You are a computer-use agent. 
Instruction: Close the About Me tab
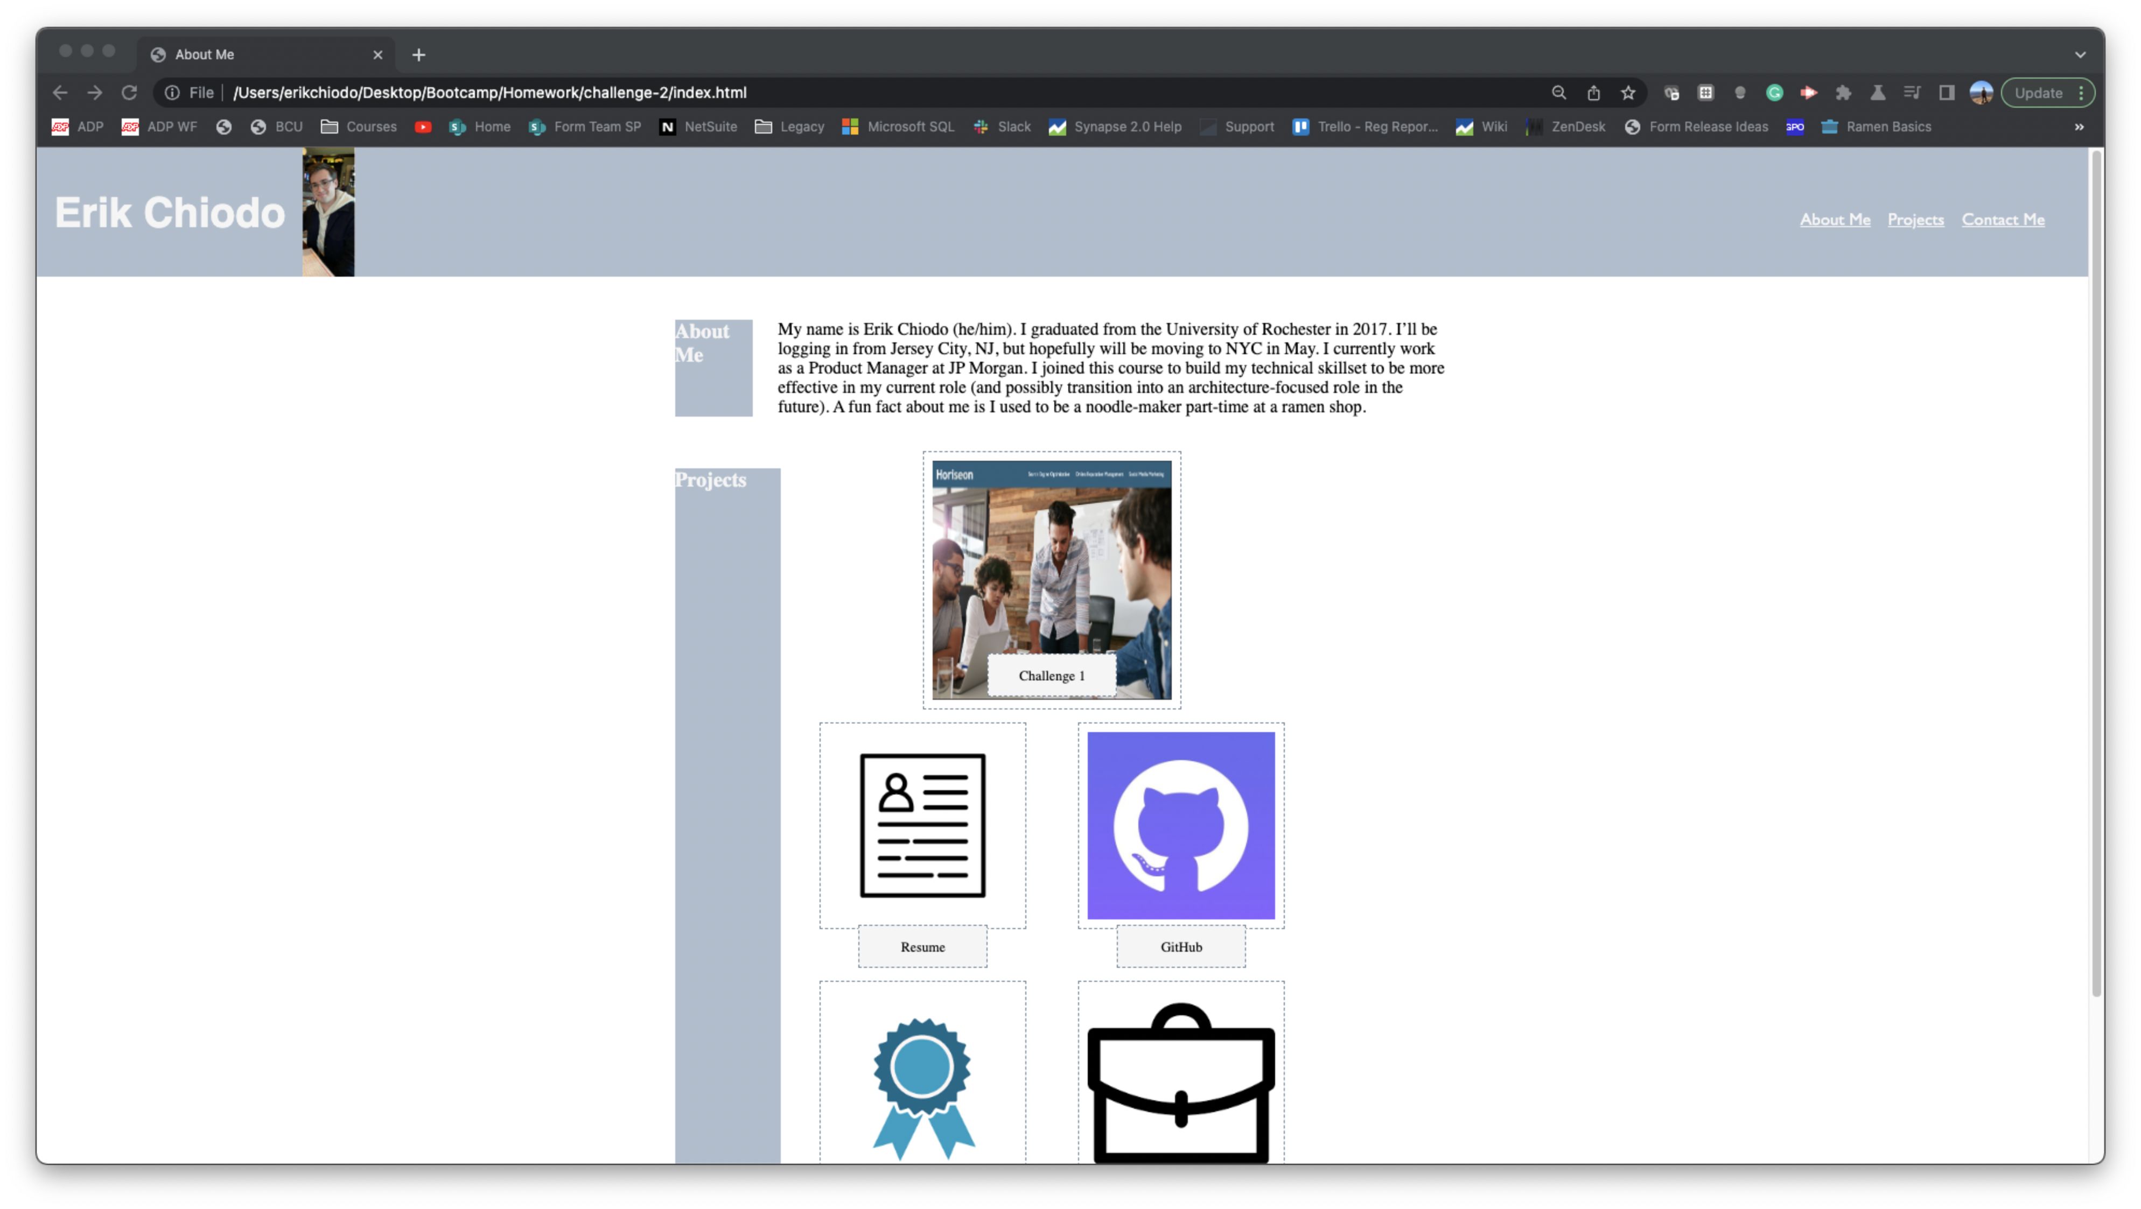click(x=378, y=55)
